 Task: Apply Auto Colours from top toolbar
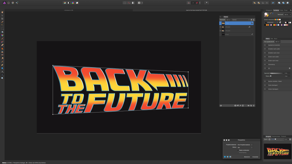point(73,3)
